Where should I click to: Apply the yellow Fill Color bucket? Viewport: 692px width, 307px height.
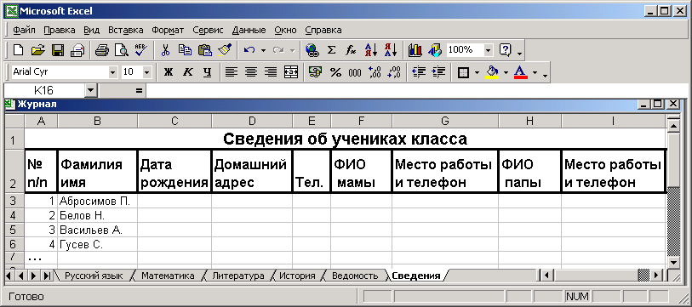coord(492,72)
